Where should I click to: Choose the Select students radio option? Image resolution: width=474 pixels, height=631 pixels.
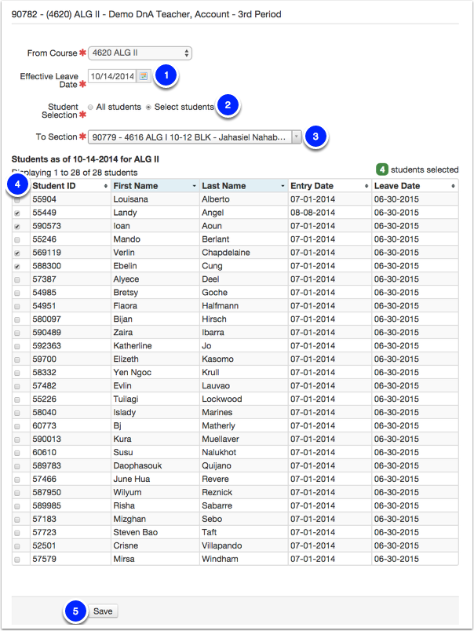pyautogui.click(x=148, y=107)
